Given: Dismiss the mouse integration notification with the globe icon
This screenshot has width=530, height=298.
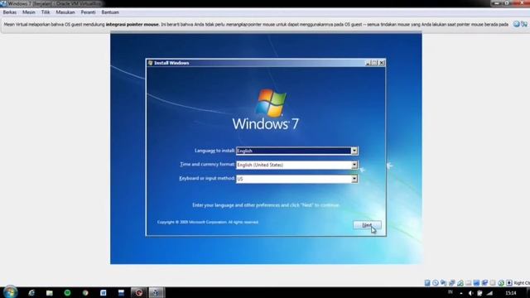Looking at the screenshot, I should coord(516,24).
